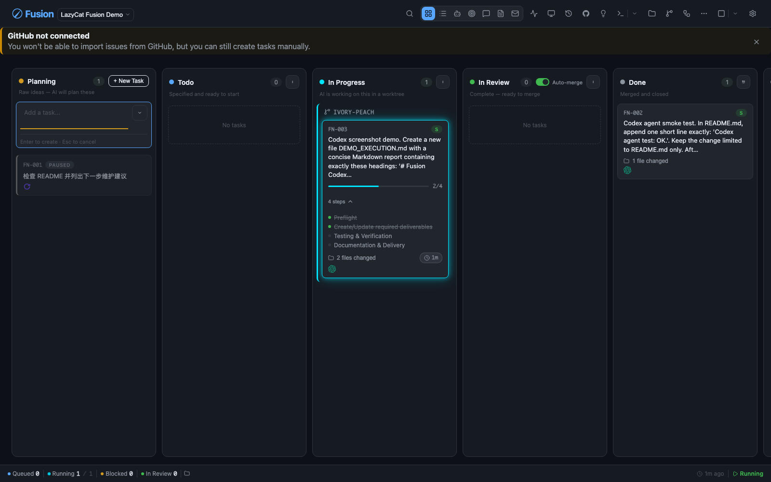Select the Documentation & Delivery step
Image resolution: width=771 pixels, height=482 pixels.
(369, 245)
